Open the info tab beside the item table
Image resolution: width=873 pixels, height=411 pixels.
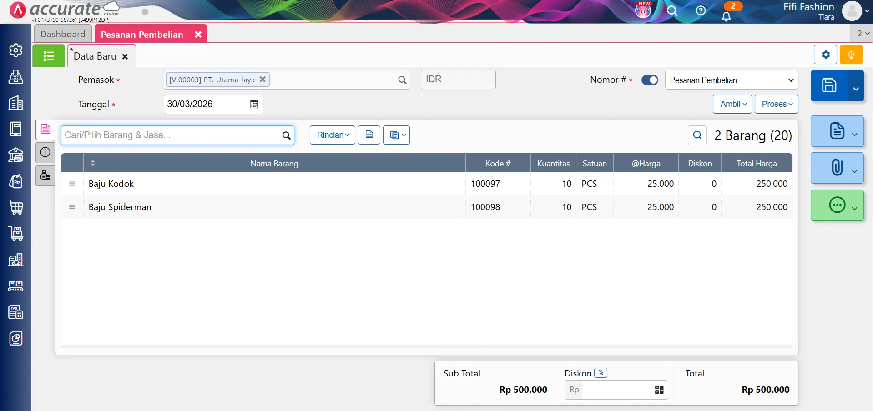45,153
